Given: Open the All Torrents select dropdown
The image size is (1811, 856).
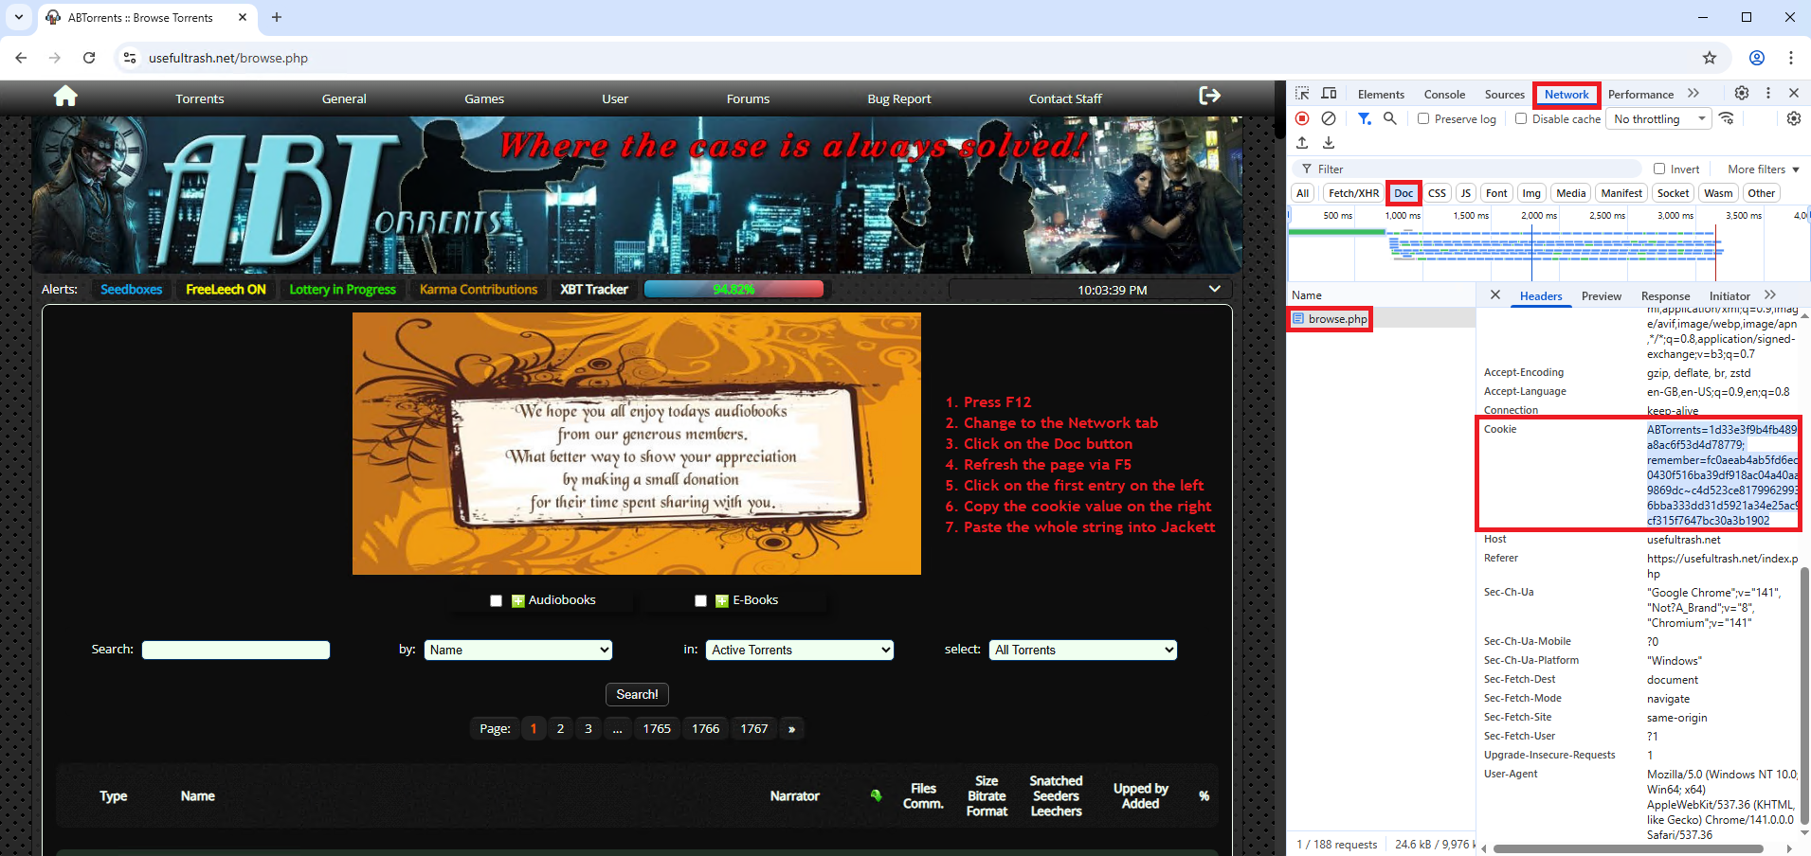Looking at the screenshot, I should [x=1083, y=650].
